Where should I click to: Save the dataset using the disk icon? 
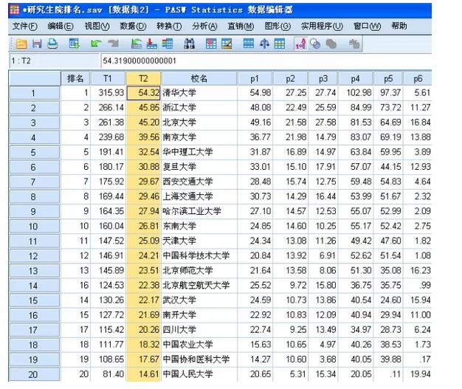tap(35, 44)
